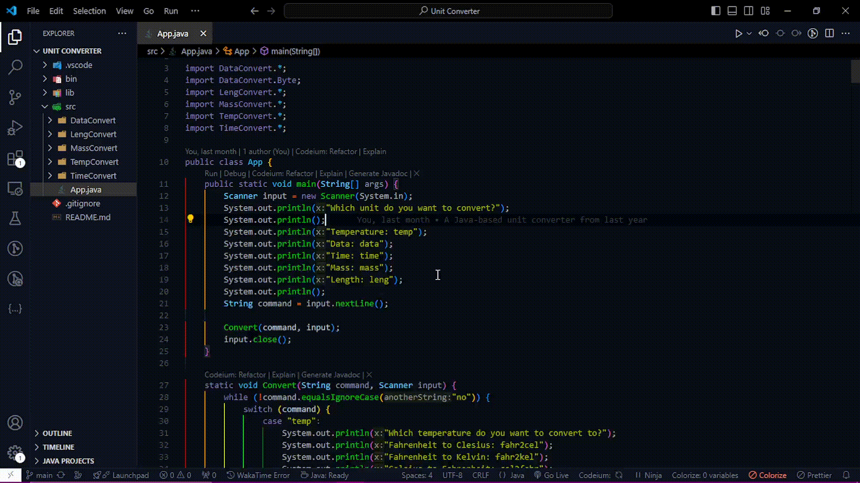
Task: Click Debug code lens above main
Action: pyautogui.click(x=235, y=174)
